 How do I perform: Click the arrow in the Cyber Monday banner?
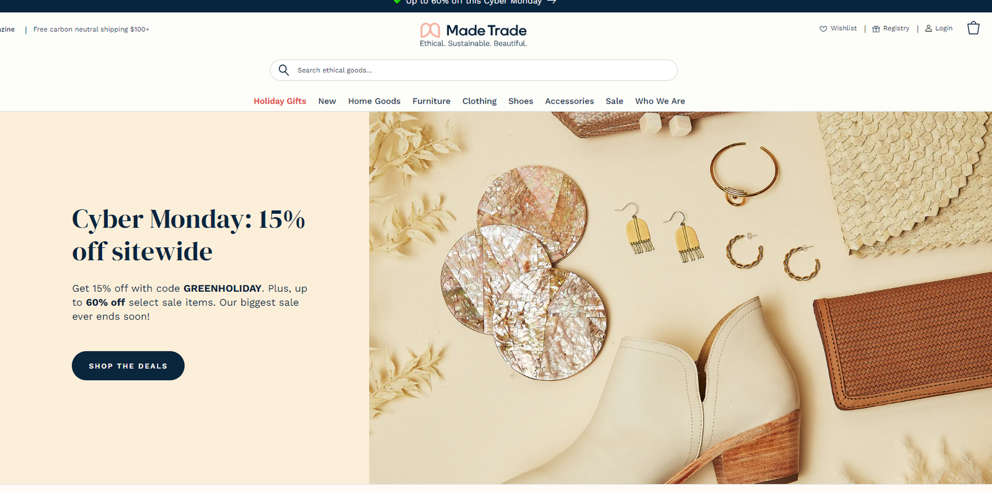[551, 2]
